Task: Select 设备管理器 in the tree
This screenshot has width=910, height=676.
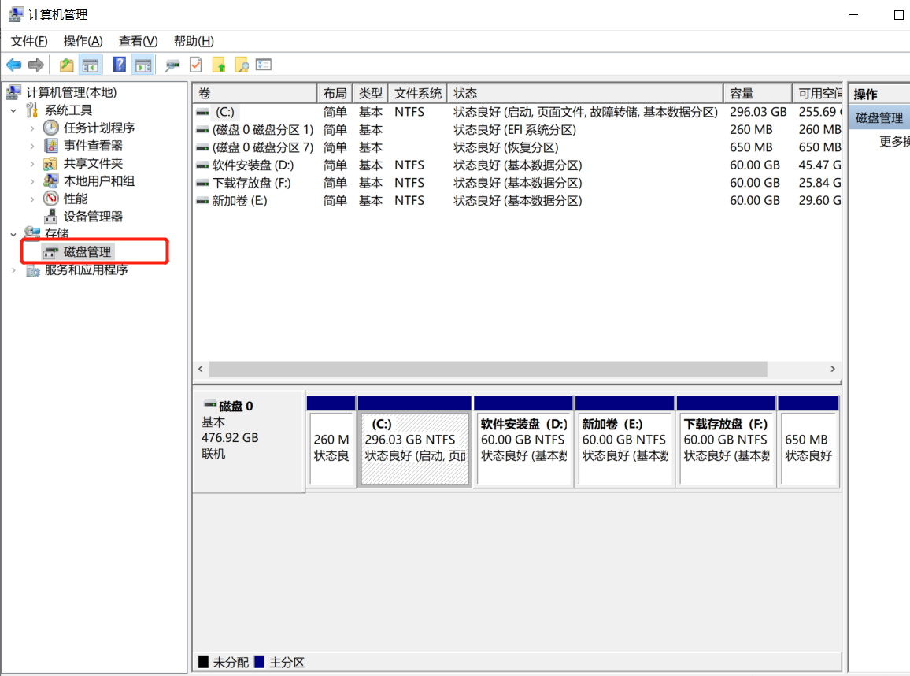Action: 93,217
